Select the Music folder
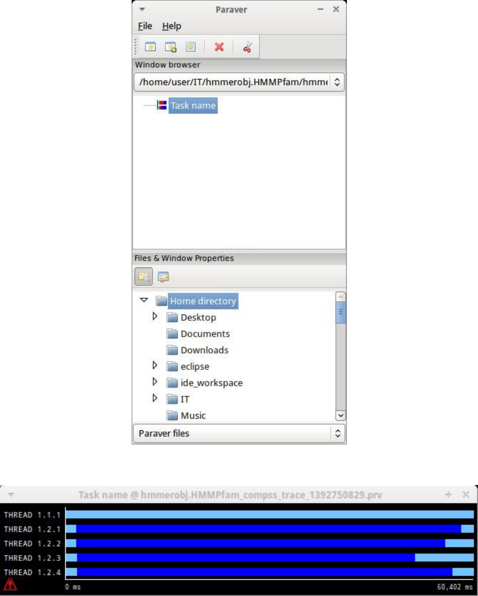This screenshot has width=478, height=596. point(193,416)
